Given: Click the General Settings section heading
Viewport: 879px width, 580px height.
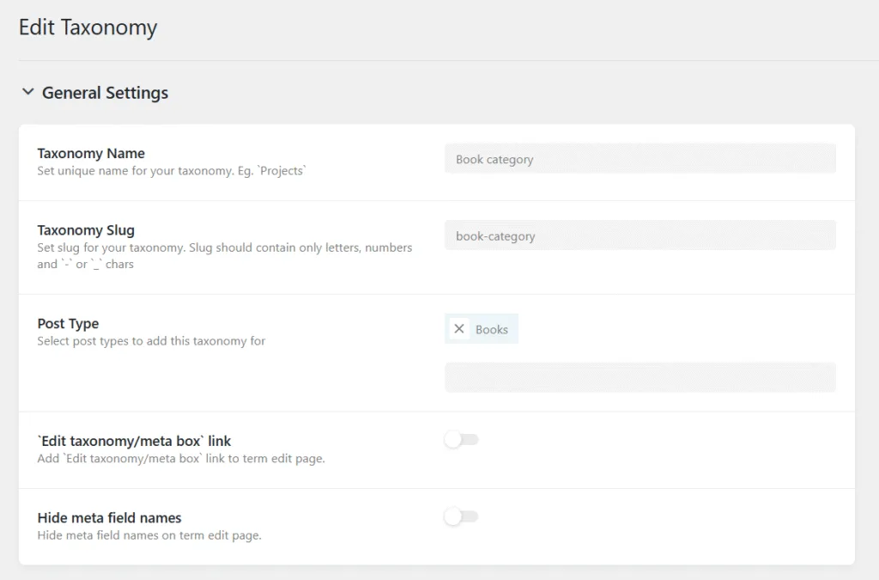Looking at the screenshot, I should [105, 93].
